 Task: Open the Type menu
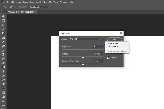pyautogui.click(x=32, y=2)
